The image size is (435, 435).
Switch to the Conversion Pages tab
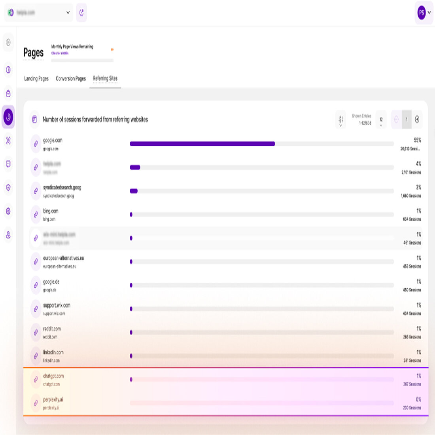click(x=71, y=78)
